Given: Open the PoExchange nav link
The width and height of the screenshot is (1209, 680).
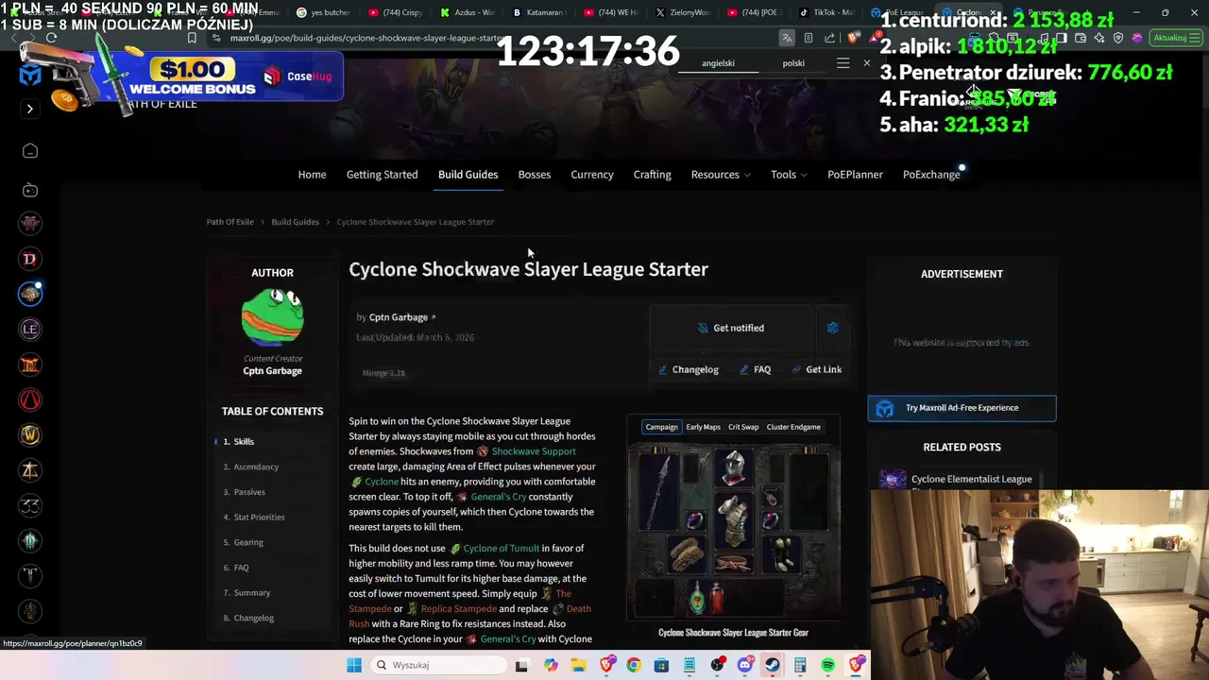Looking at the screenshot, I should click(x=930, y=175).
